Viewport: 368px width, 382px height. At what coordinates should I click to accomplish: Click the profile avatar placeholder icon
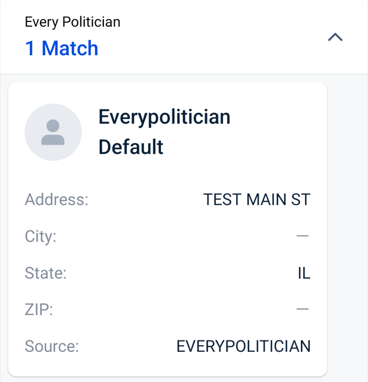tap(53, 132)
